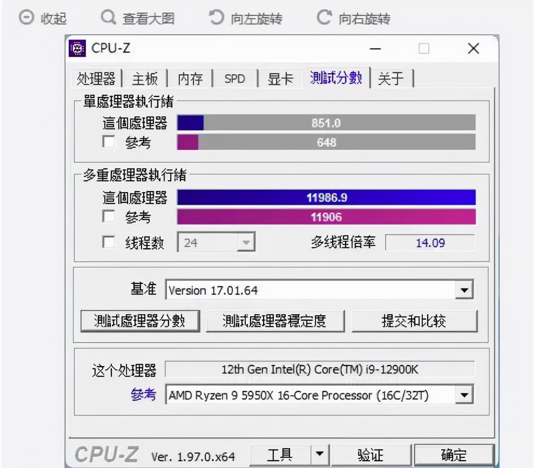
Task: Click the 测试处理器分数 benchmark button
Action: click(140, 321)
